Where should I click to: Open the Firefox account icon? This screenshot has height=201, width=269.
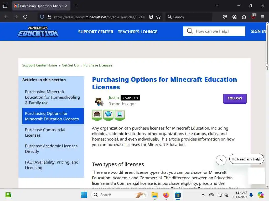pyautogui.click(x=234, y=17)
